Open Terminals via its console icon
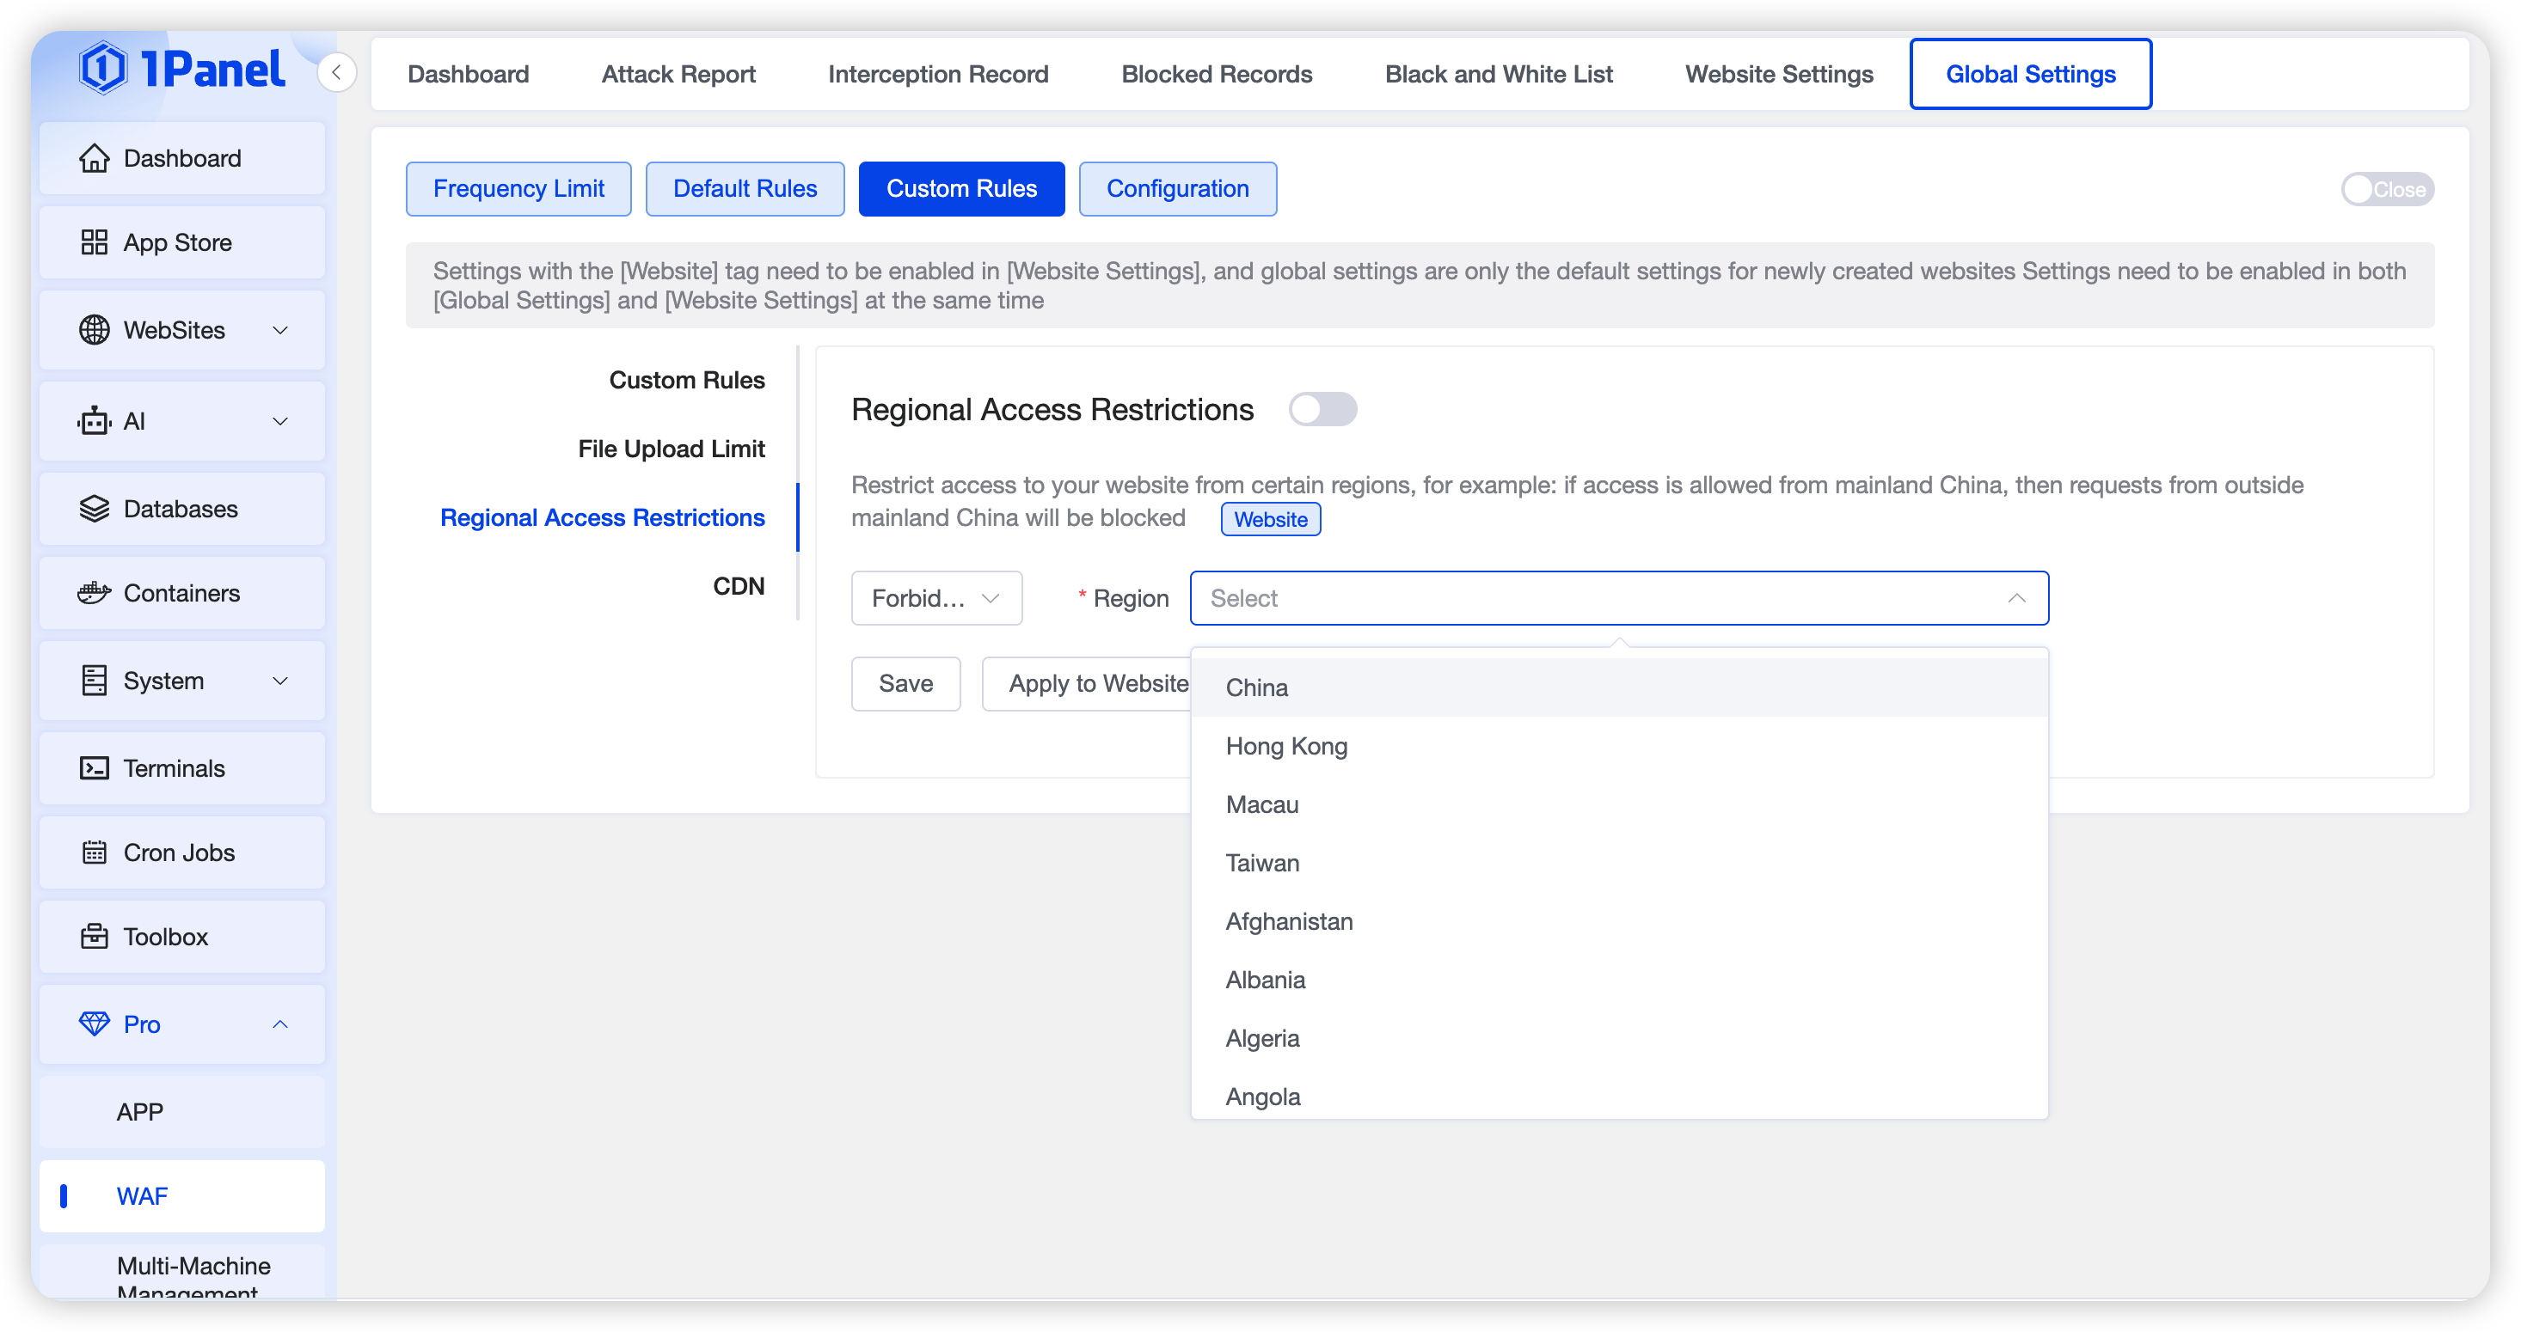 pyautogui.click(x=94, y=768)
